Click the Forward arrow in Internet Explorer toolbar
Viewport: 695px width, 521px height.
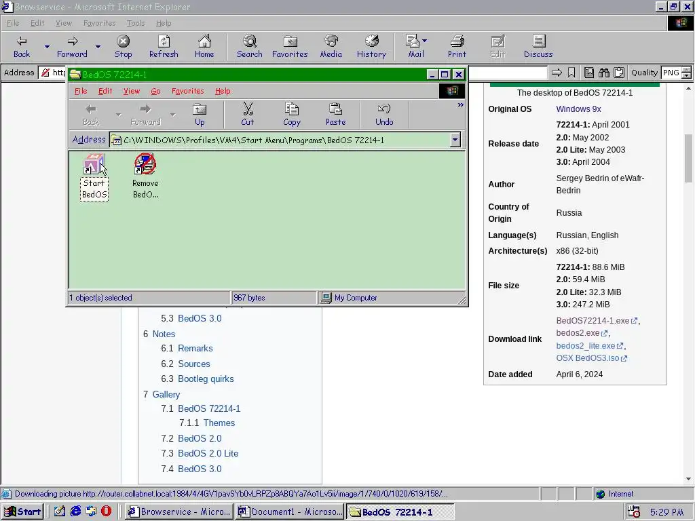(72, 47)
